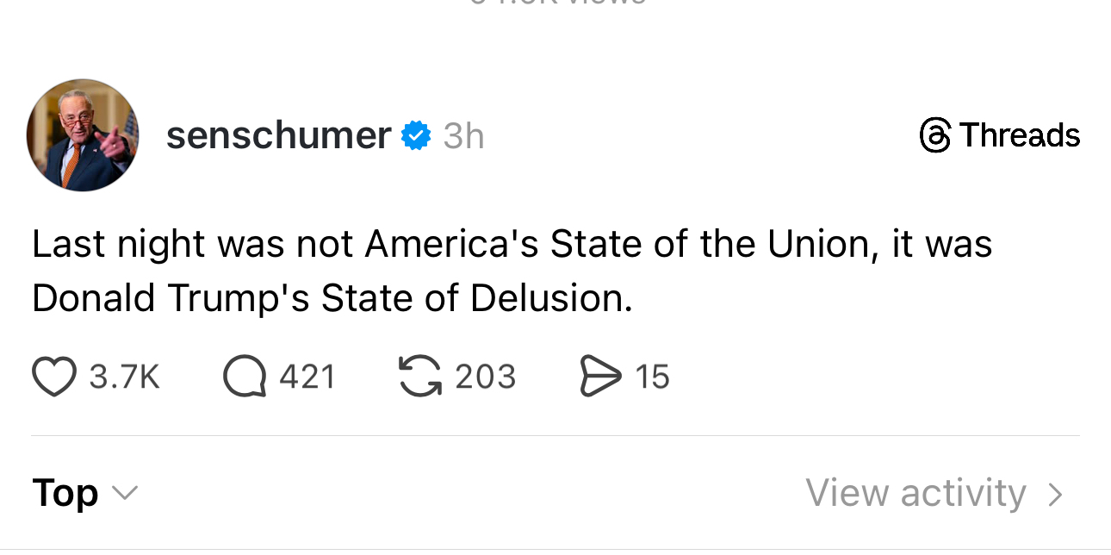This screenshot has height=555, width=1111.
Task: Share the post with the send icon
Action: point(600,377)
